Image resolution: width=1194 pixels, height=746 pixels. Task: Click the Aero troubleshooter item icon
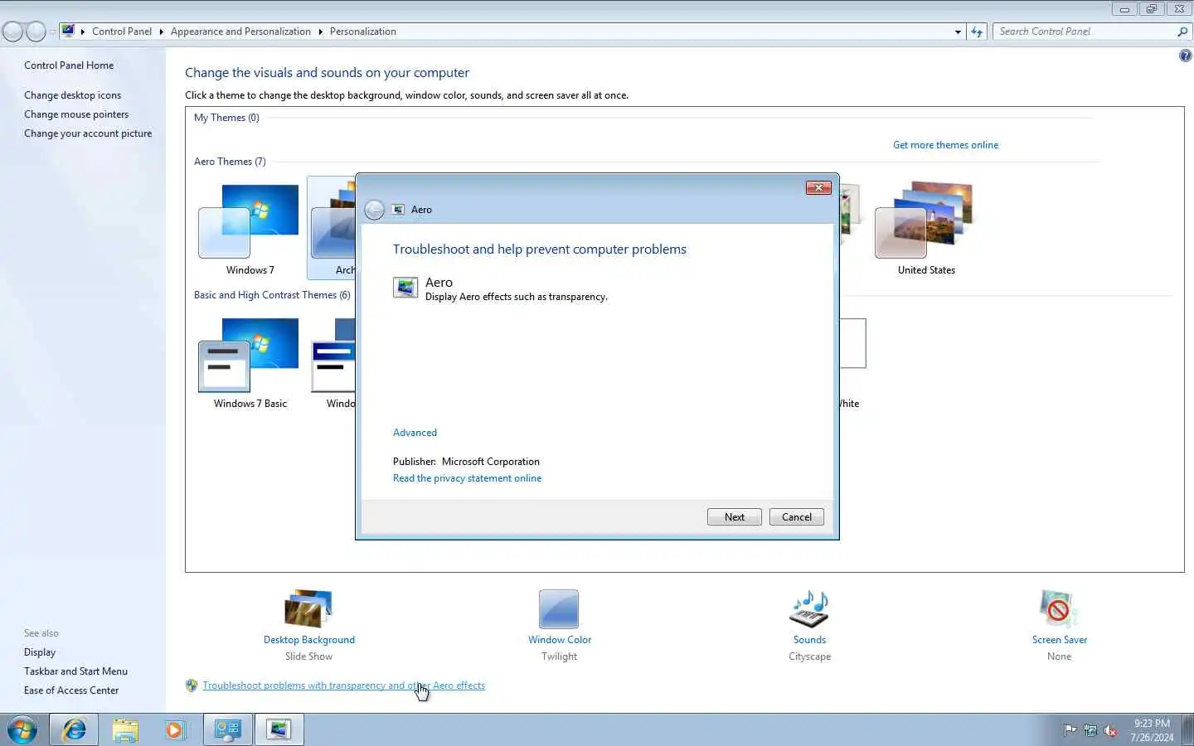pos(405,288)
